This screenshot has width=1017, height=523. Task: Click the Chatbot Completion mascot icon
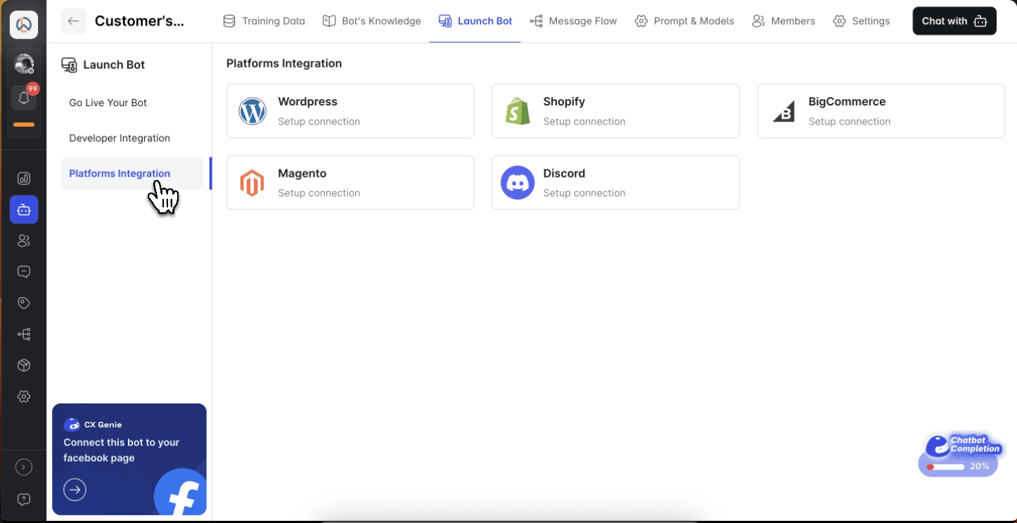(x=938, y=446)
